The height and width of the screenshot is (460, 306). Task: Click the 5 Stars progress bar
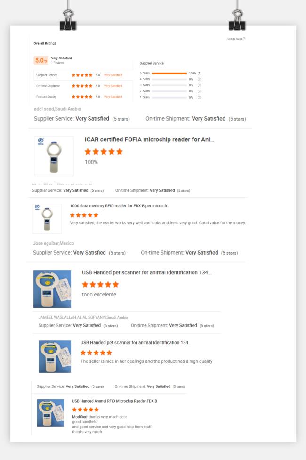tap(169, 74)
